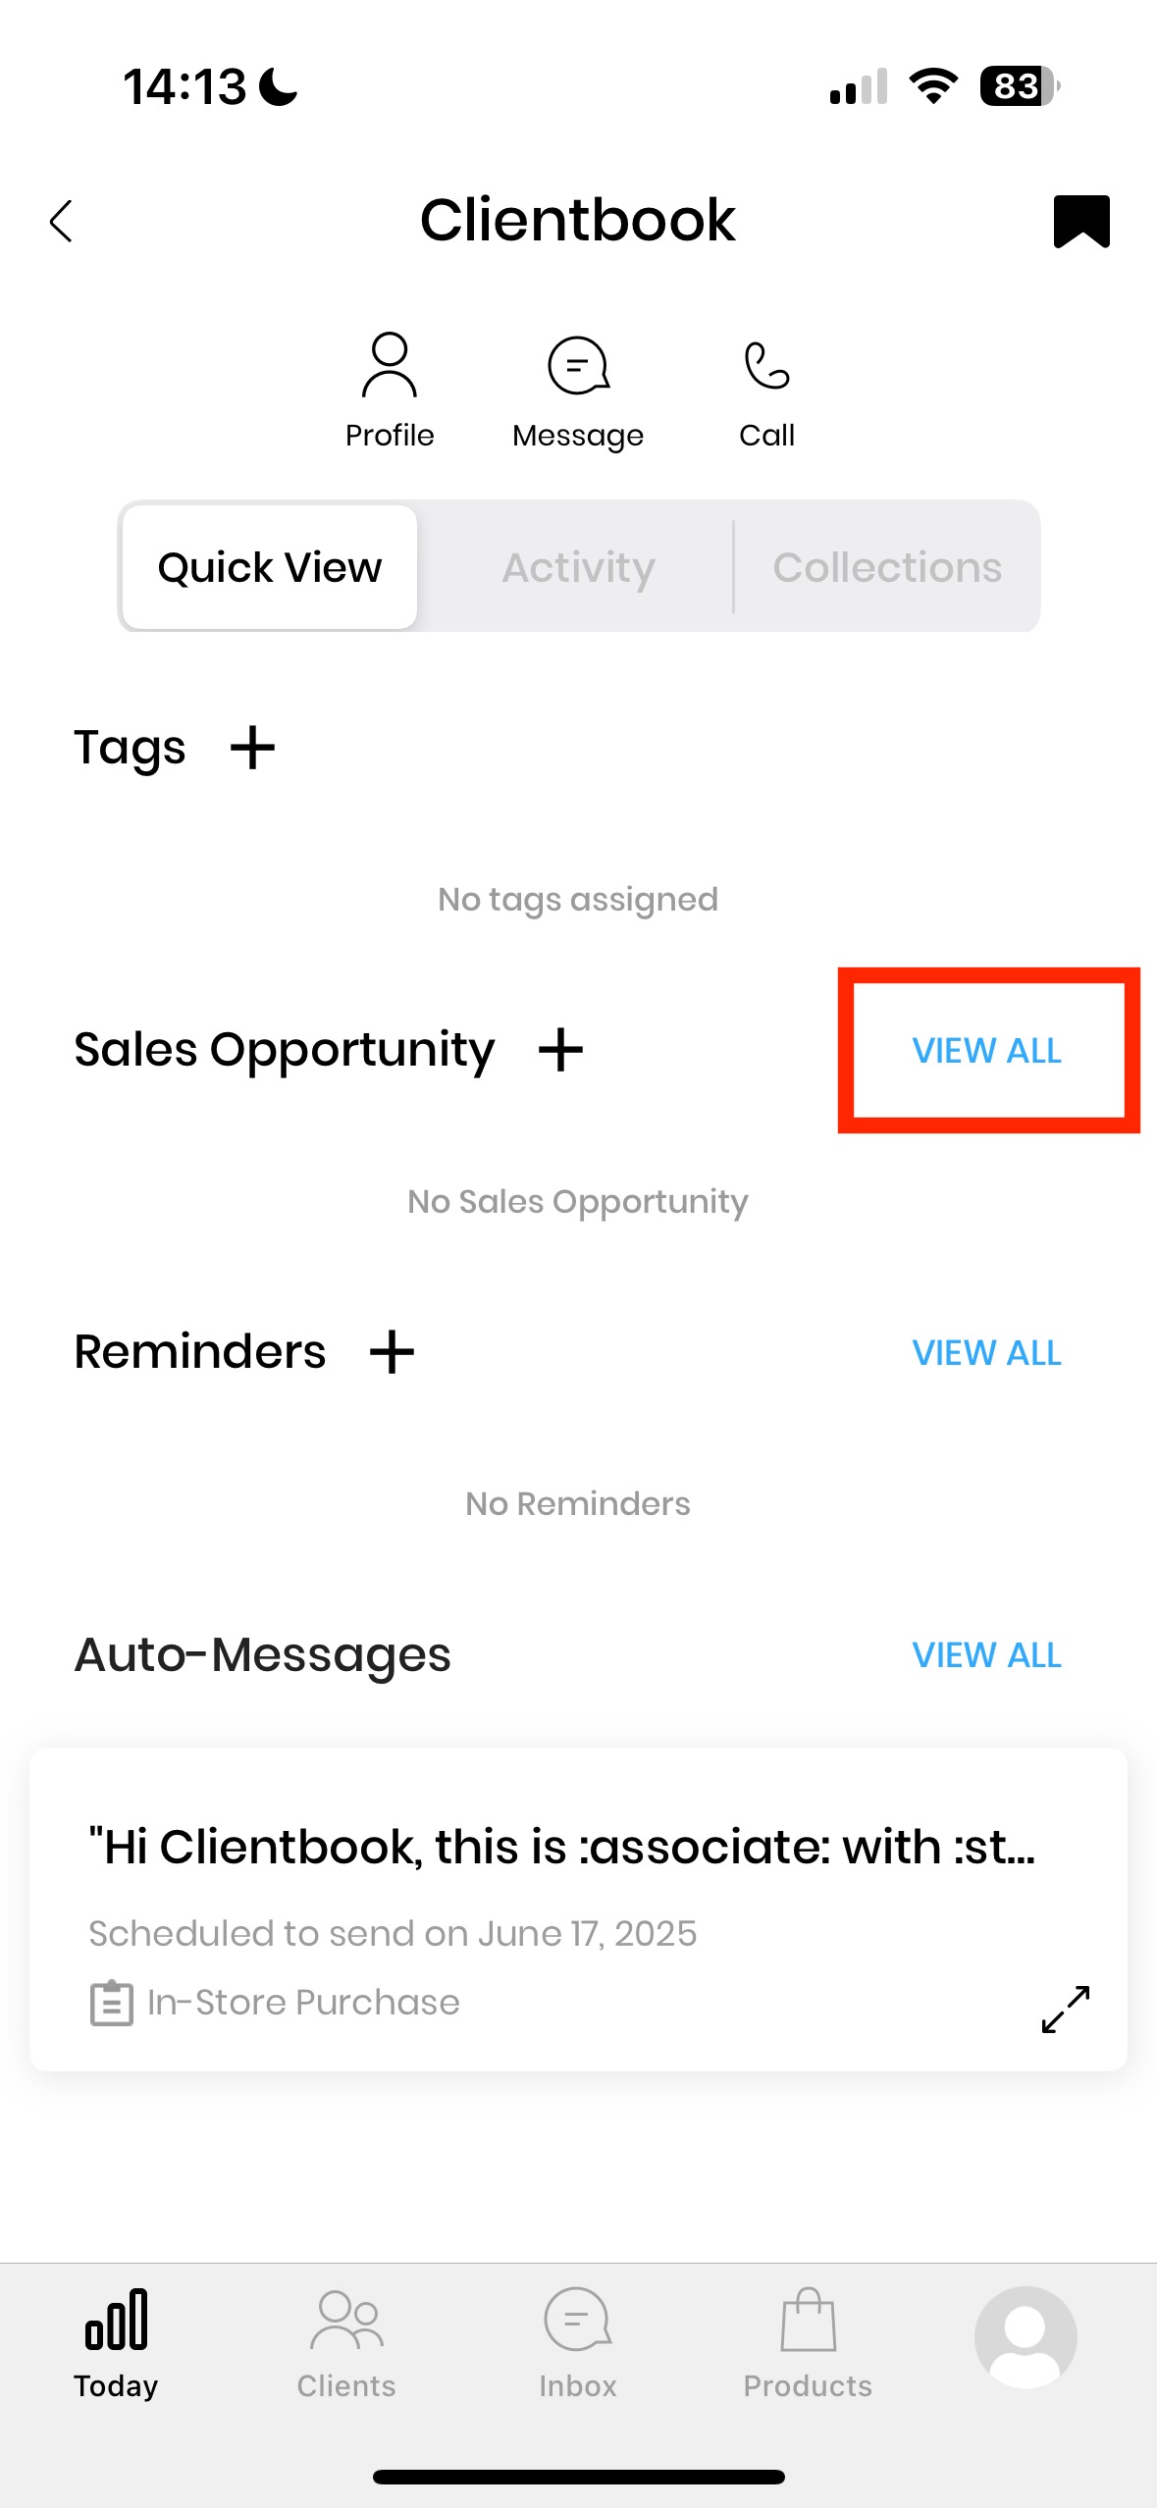This screenshot has height=2508, width=1157.
Task: Open the Clients tab in bottom bar
Action: [x=346, y=2343]
